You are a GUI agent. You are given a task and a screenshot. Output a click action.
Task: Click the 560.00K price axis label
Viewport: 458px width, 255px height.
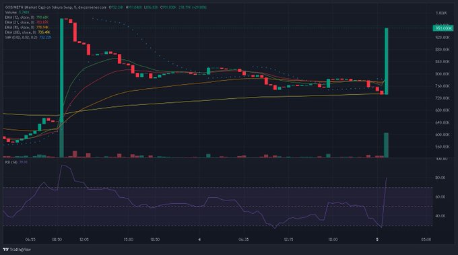(443, 147)
